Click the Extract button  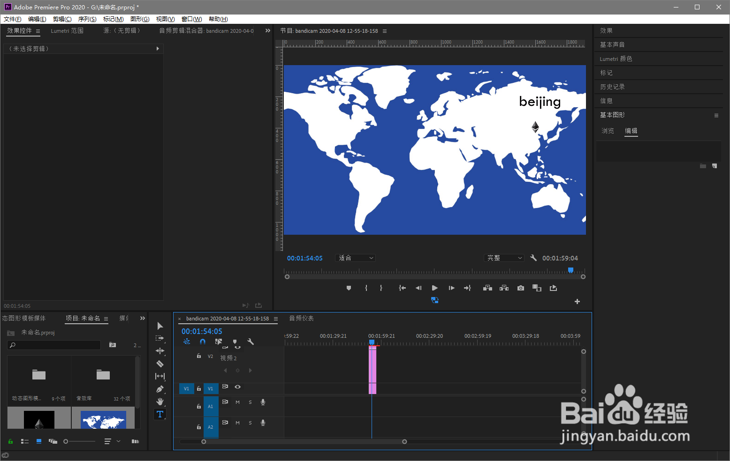pos(504,288)
